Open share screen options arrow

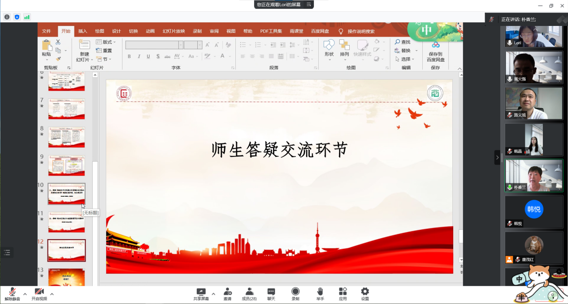(x=213, y=294)
